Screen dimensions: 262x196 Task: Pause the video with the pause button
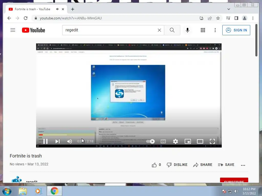pos(46,141)
